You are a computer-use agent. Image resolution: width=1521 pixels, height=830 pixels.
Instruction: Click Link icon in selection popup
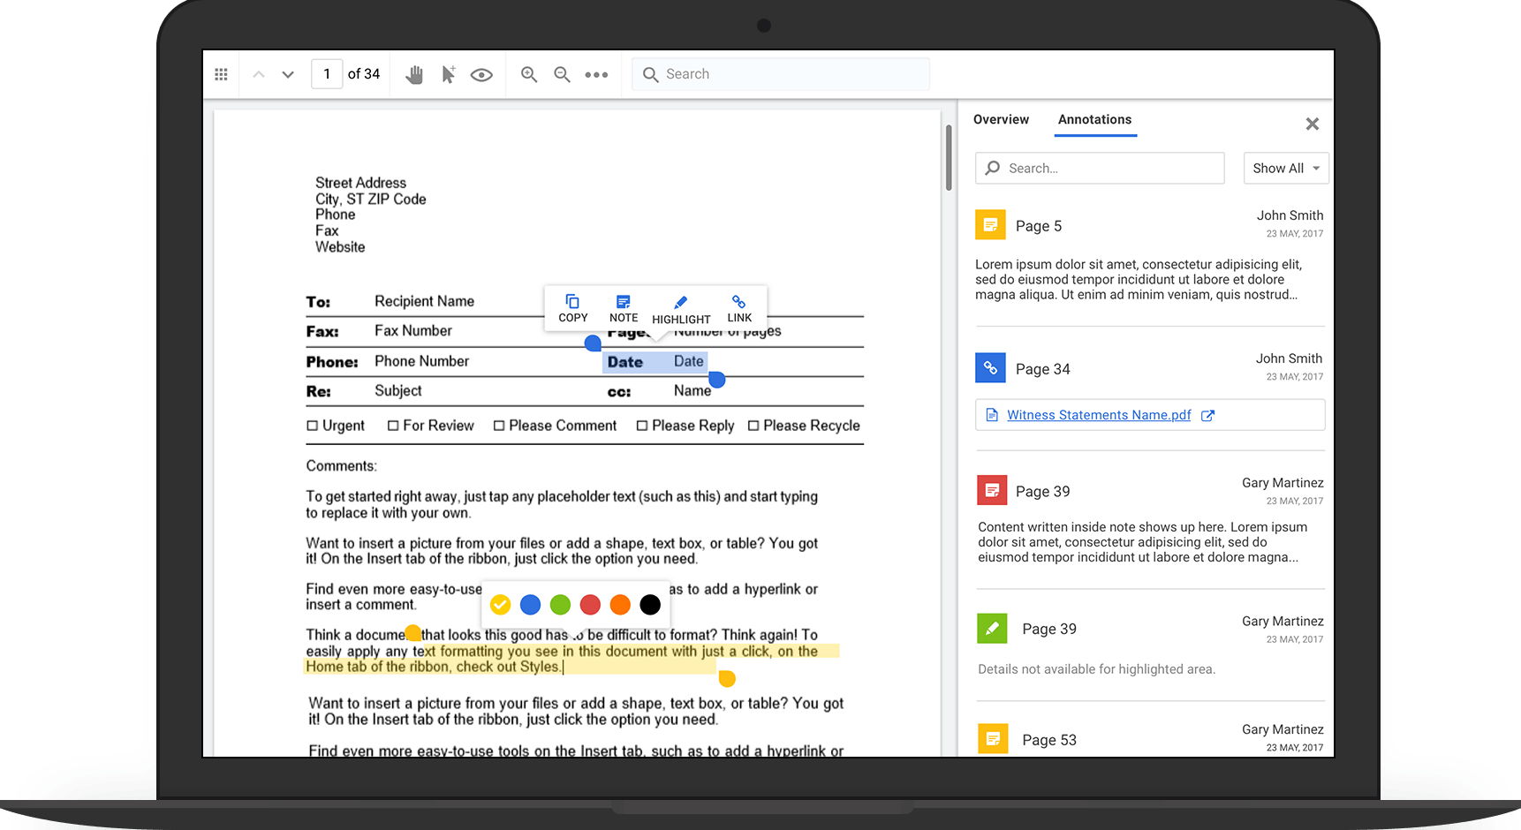(739, 308)
